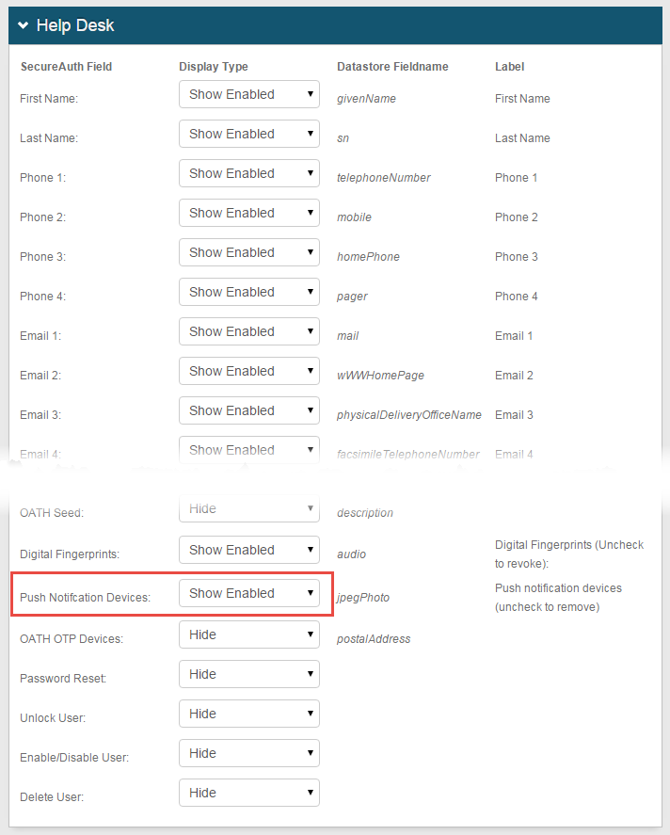Open the OATH OTP Devices dropdown
Image resolution: width=670 pixels, height=835 pixels.
pos(249,634)
